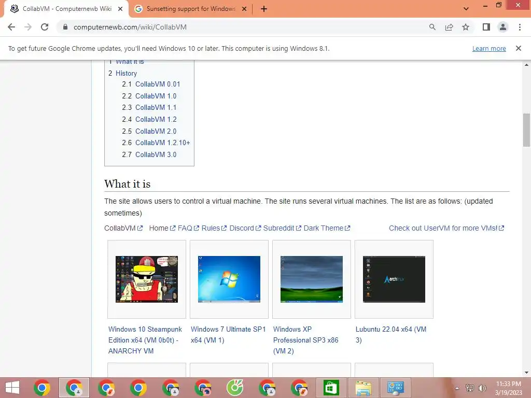Open the Windows Start button

pyautogui.click(x=12, y=388)
